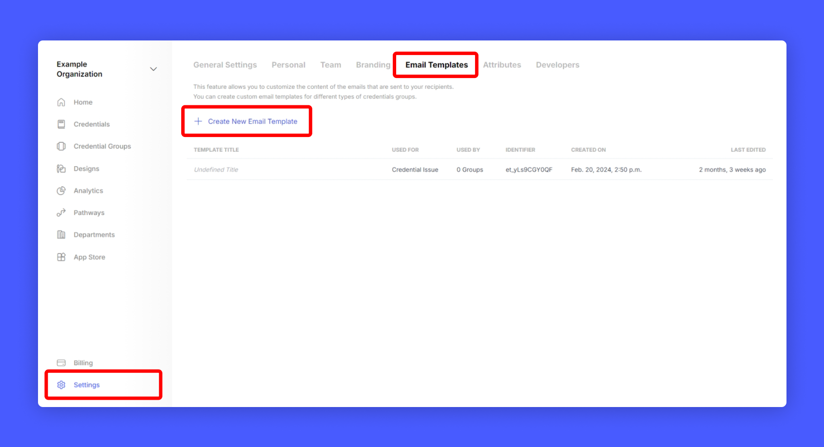Click the Template Title column header
This screenshot has width=824, height=447.
(216, 150)
